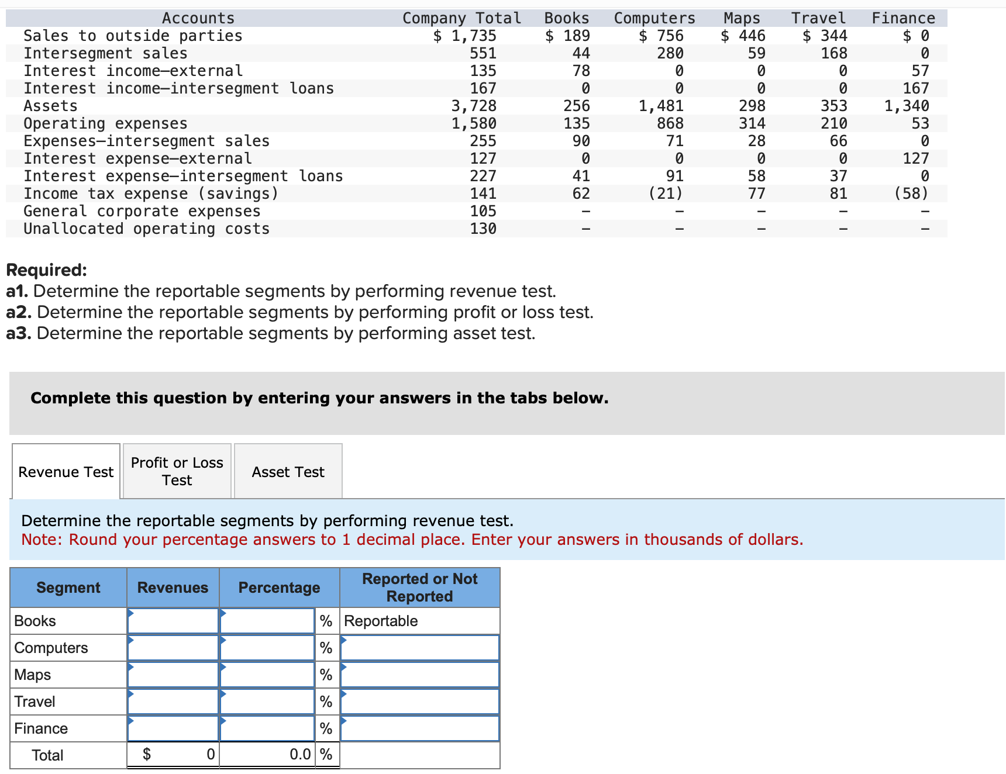Open the Computers Reported or Not Reported dropdown
The width and height of the screenshot is (1006, 774).
tap(419, 647)
